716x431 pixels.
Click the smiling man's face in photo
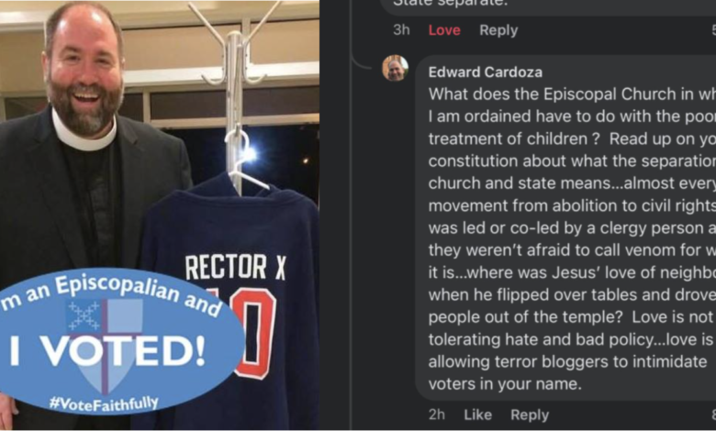[x=84, y=73]
